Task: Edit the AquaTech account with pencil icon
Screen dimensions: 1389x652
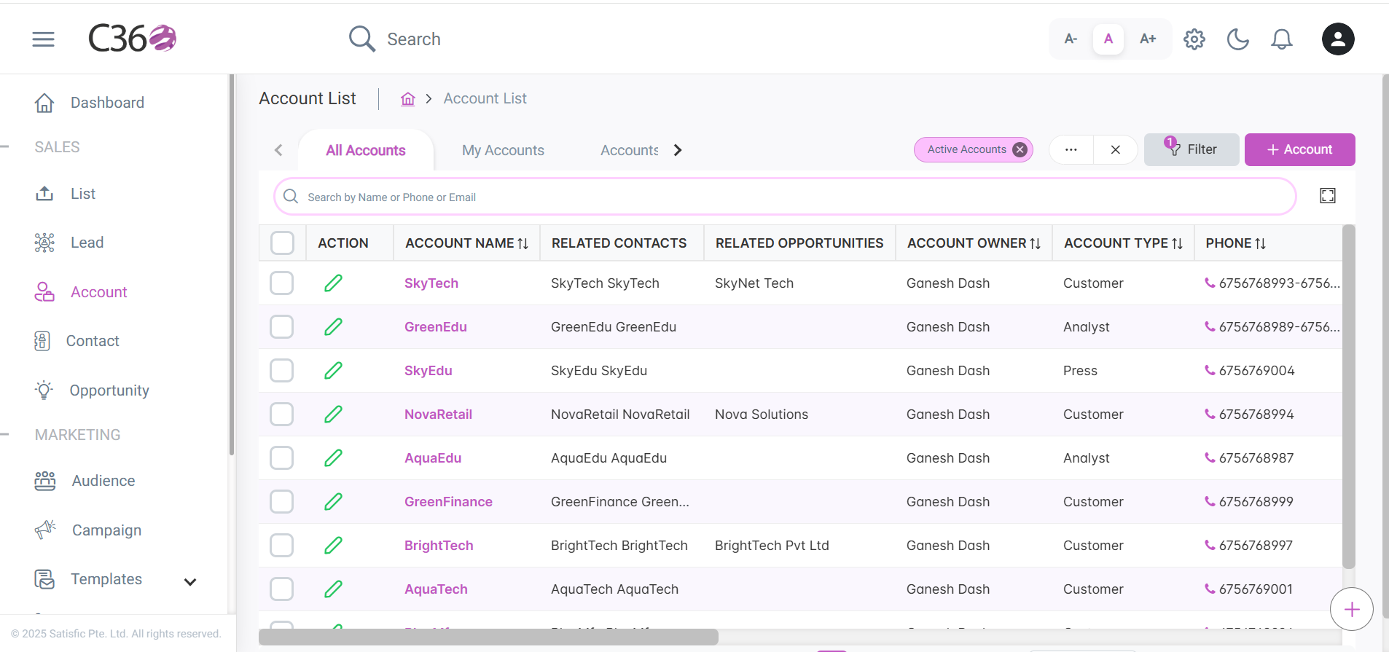Action: [x=333, y=589]
